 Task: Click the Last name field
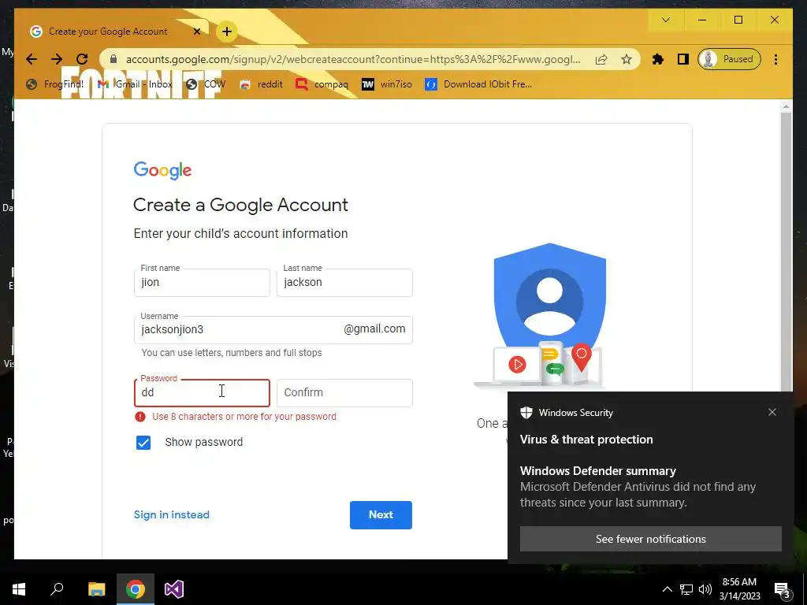tap(344, 283)
